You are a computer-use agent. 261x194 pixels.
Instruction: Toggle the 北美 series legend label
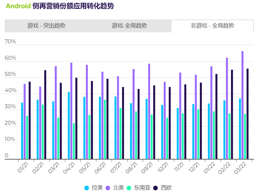coord(118,188)
